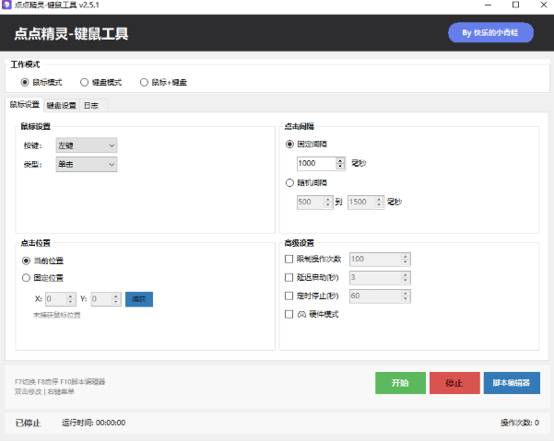554x441 pixels.
Task: Click the 已停止 status text
Action: point(28,423)
